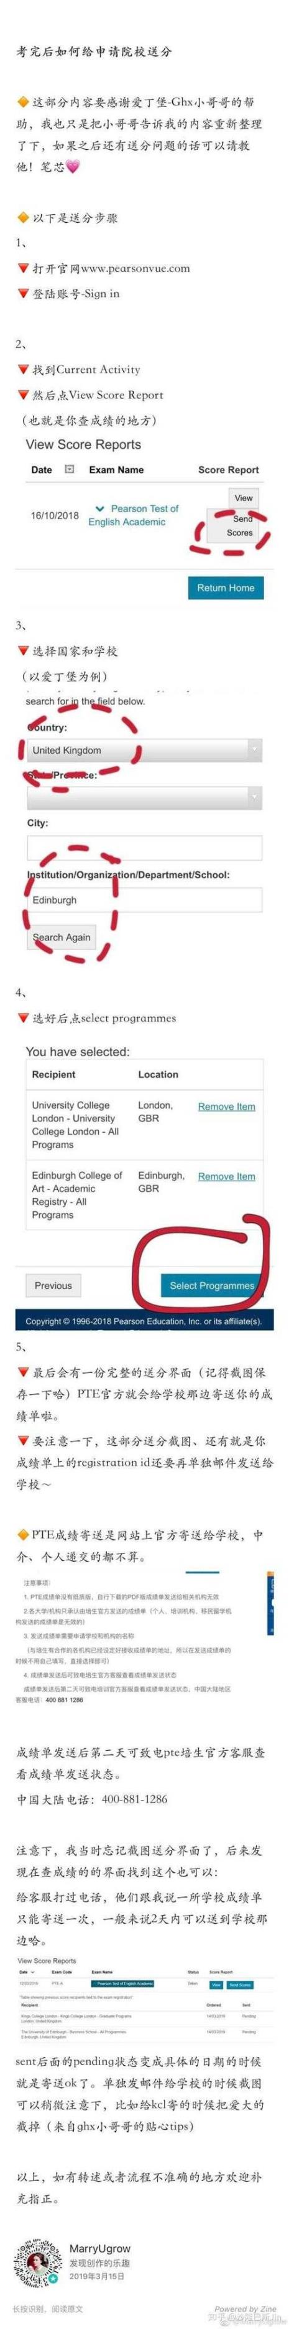Image resolution: width=289 pixels, height=2329 pixels.
Task: Click the Search Again button
Action: tap(62, 937)
